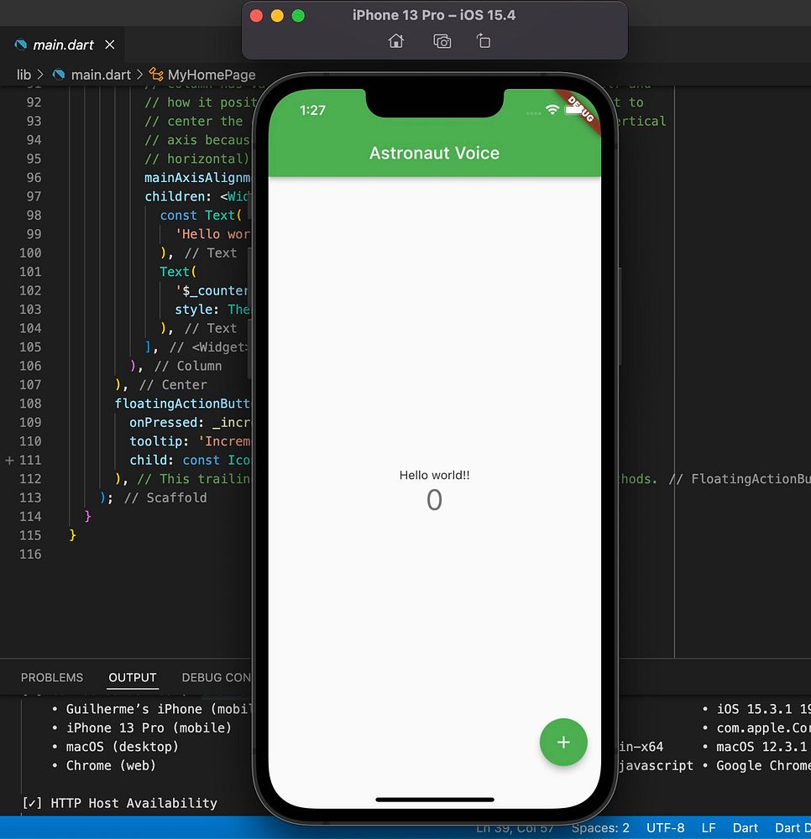Image resolution: width=811 pixels, height=839 pixels.
Task: Click the 1:27 clock in simulator
Action: coord(312,110)
